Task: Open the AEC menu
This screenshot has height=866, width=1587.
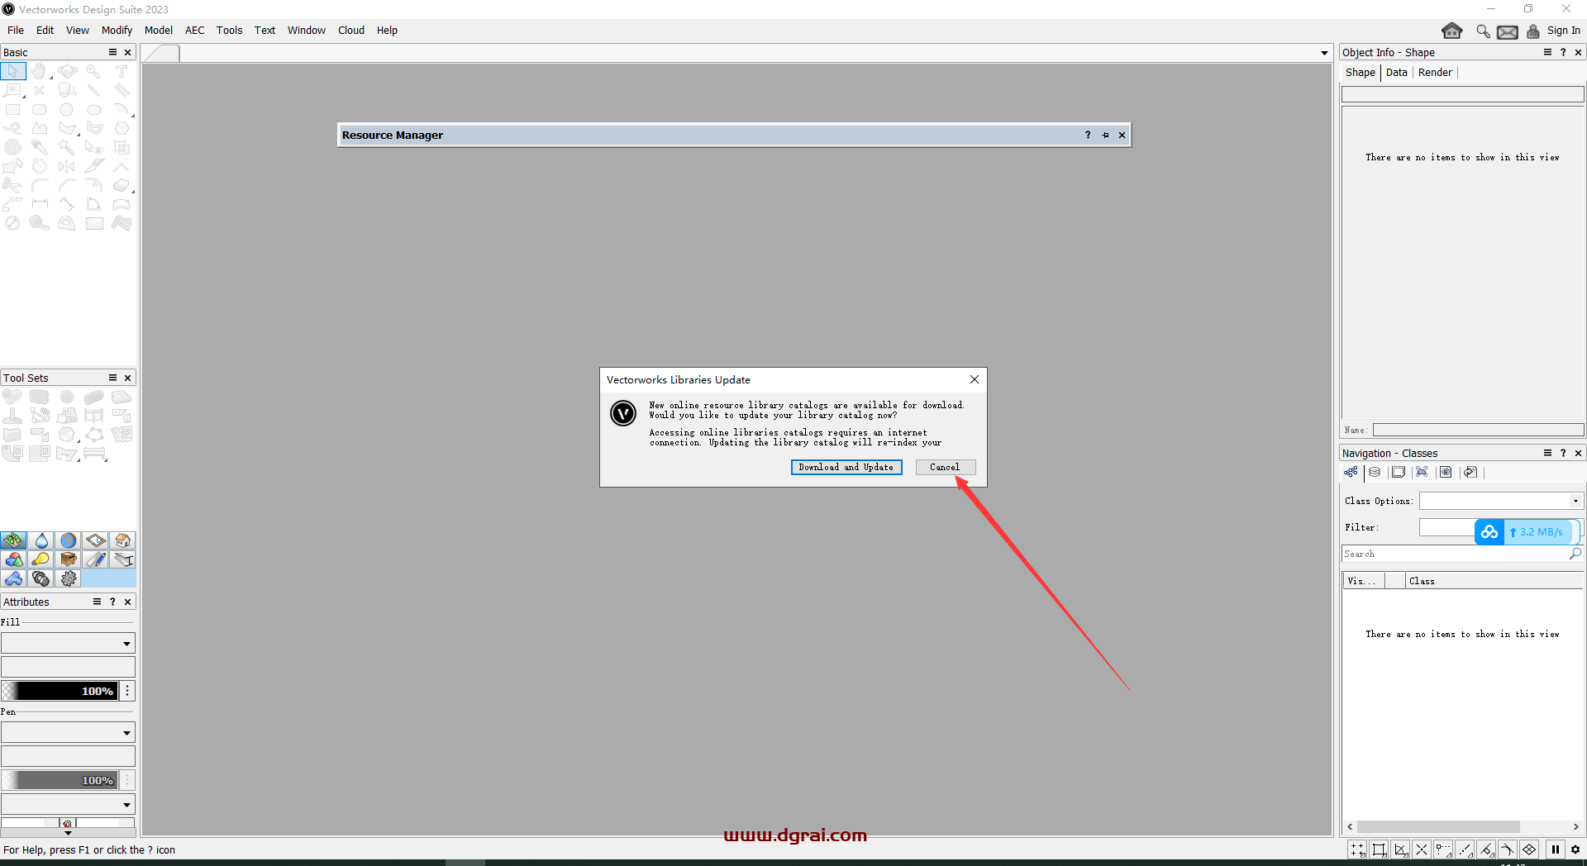Action: click(x=194, y=30)
